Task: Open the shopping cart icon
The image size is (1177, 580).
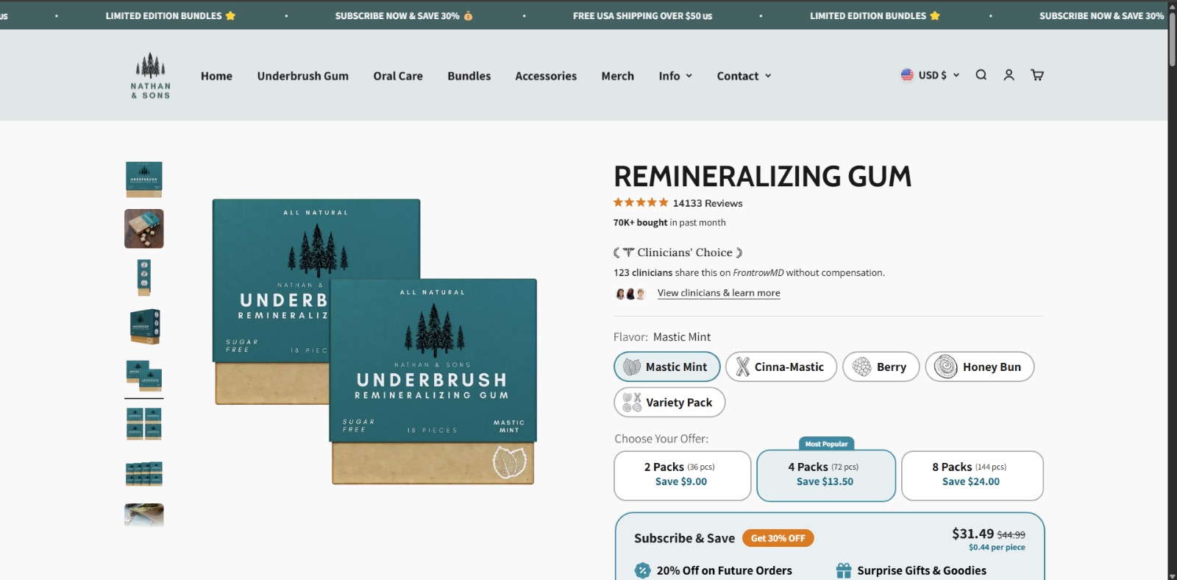Action: [x=1037, y=75]
